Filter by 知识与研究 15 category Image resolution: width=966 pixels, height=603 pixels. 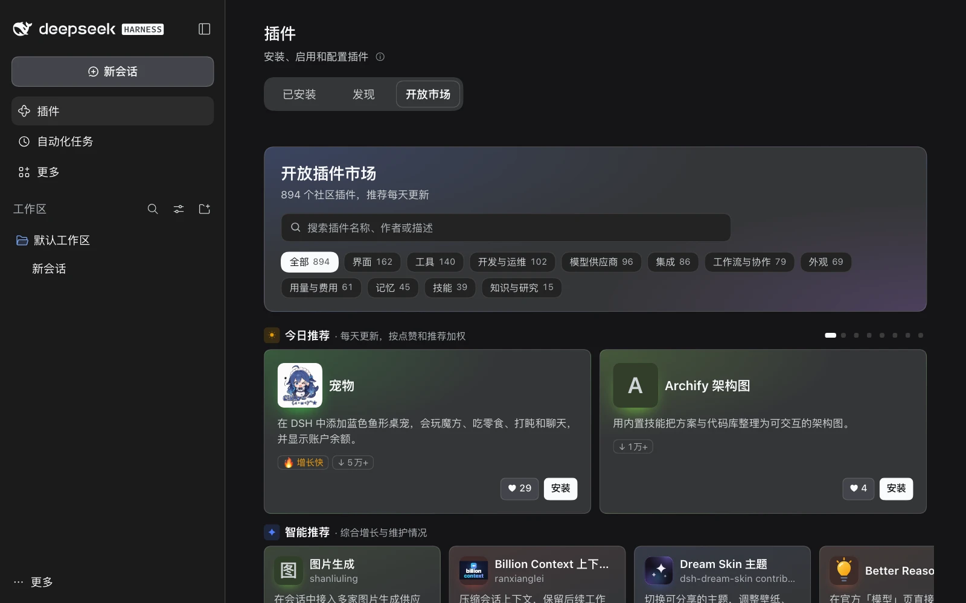[x=522, y=288]
